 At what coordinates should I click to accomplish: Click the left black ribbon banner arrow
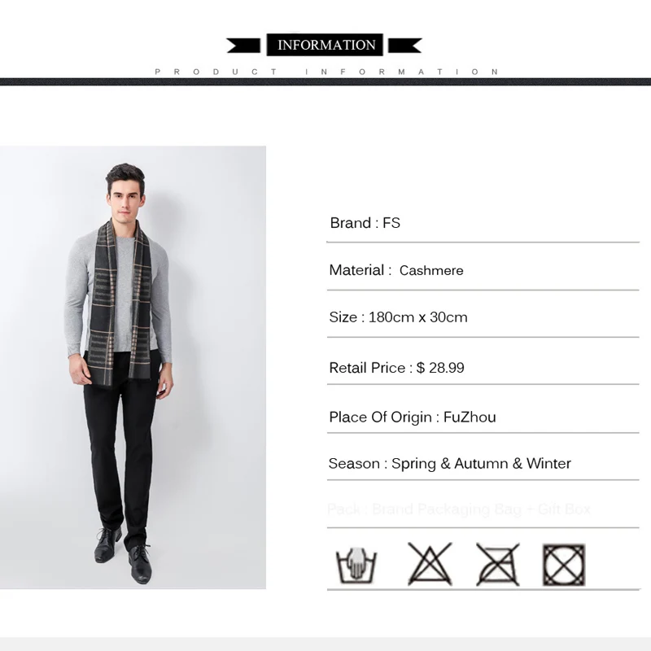coord(242,46)
